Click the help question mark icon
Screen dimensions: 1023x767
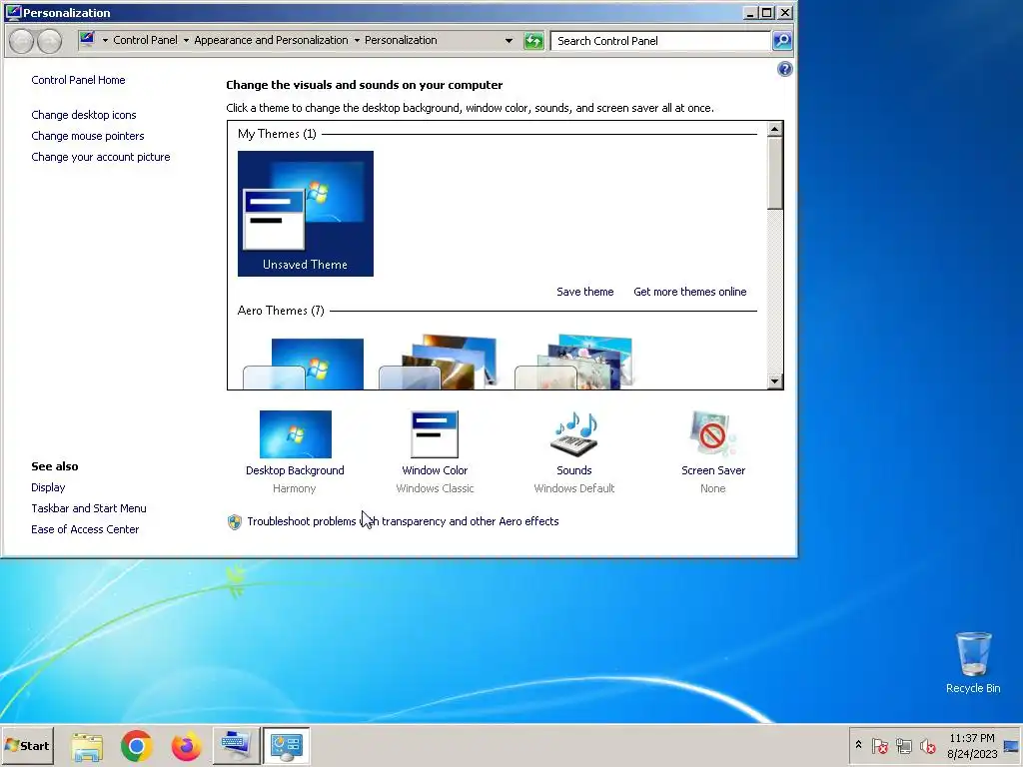785,69
